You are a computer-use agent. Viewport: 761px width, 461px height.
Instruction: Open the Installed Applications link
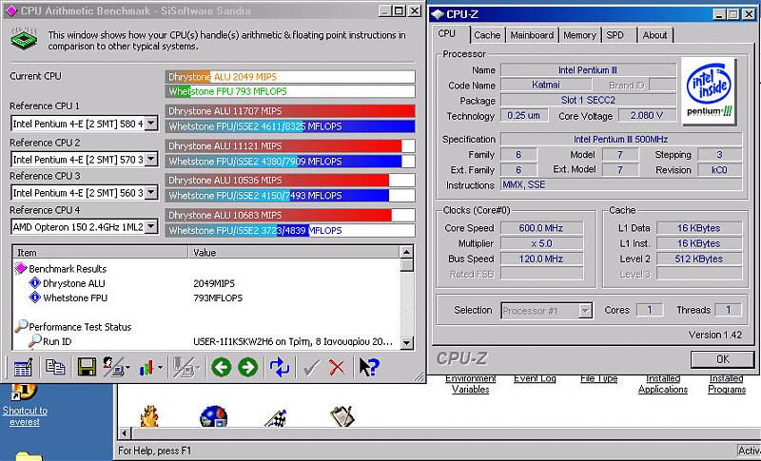click(663, 383)
